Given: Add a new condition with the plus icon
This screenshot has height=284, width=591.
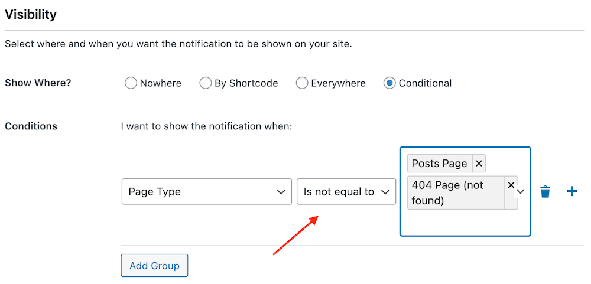Looking at the screenshot, I should (571, 191).
